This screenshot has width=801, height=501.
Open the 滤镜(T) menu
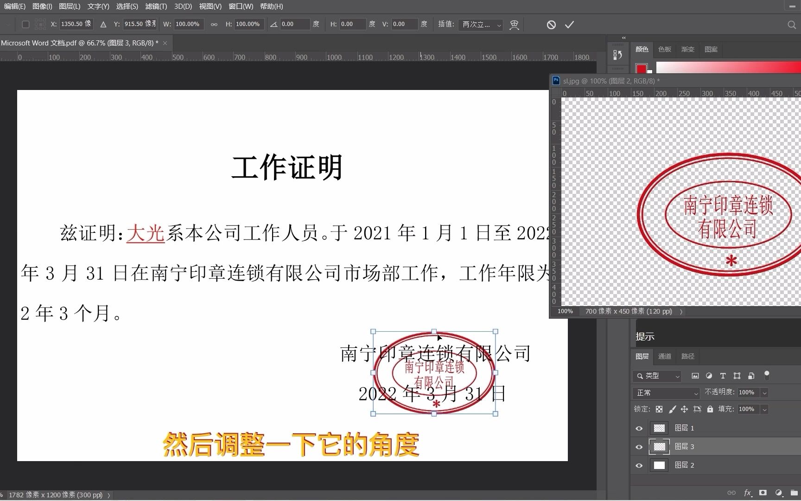tap(156, 6)
